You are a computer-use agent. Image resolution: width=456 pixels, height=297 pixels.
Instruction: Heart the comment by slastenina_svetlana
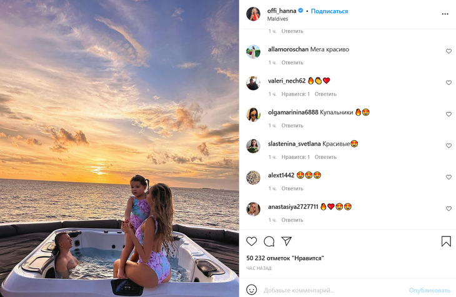(x=449, y=146)
